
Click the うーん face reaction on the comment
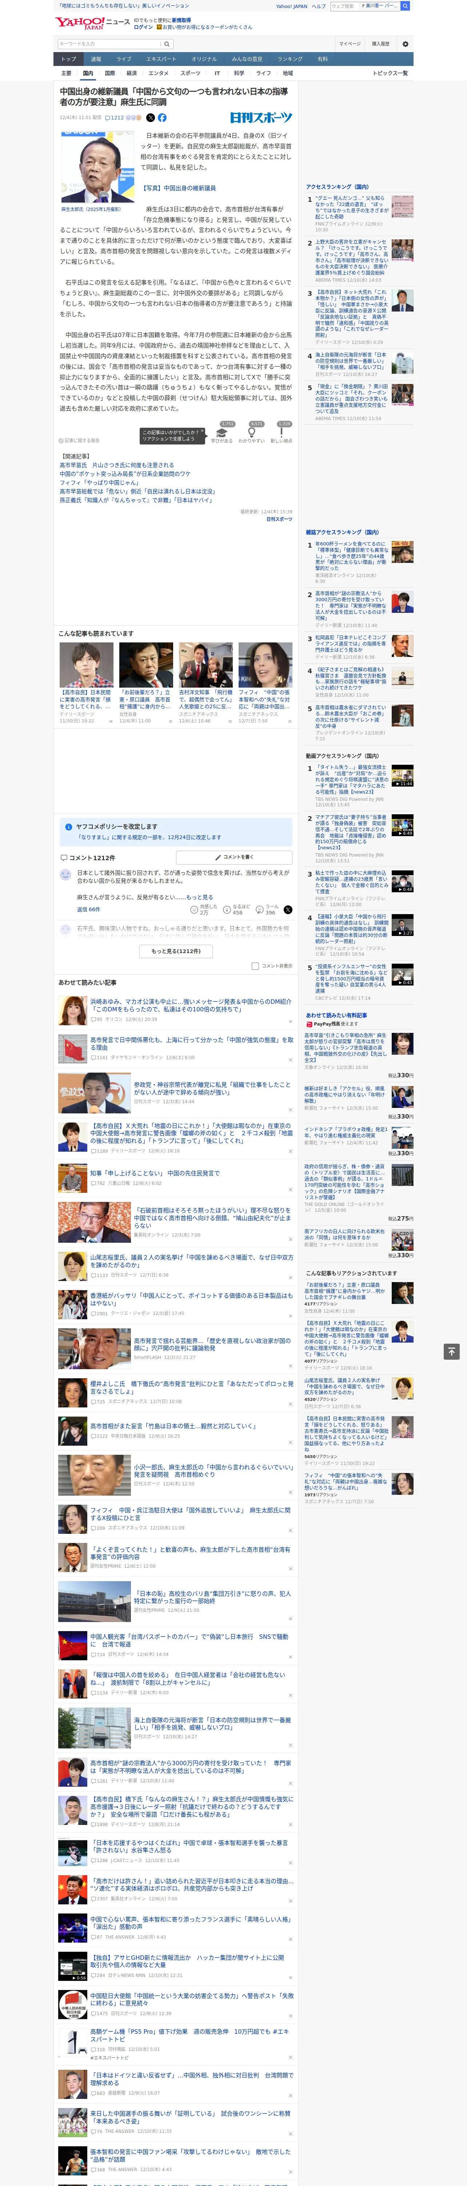point(268,910)
